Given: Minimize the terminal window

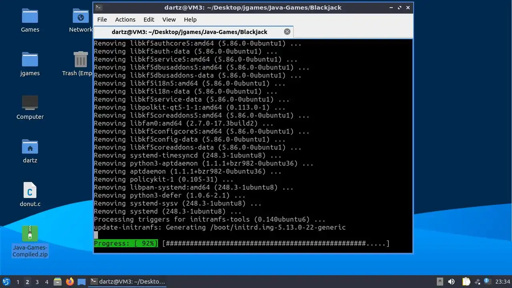Looking at the screenshot, I should [x=391, y=7].
